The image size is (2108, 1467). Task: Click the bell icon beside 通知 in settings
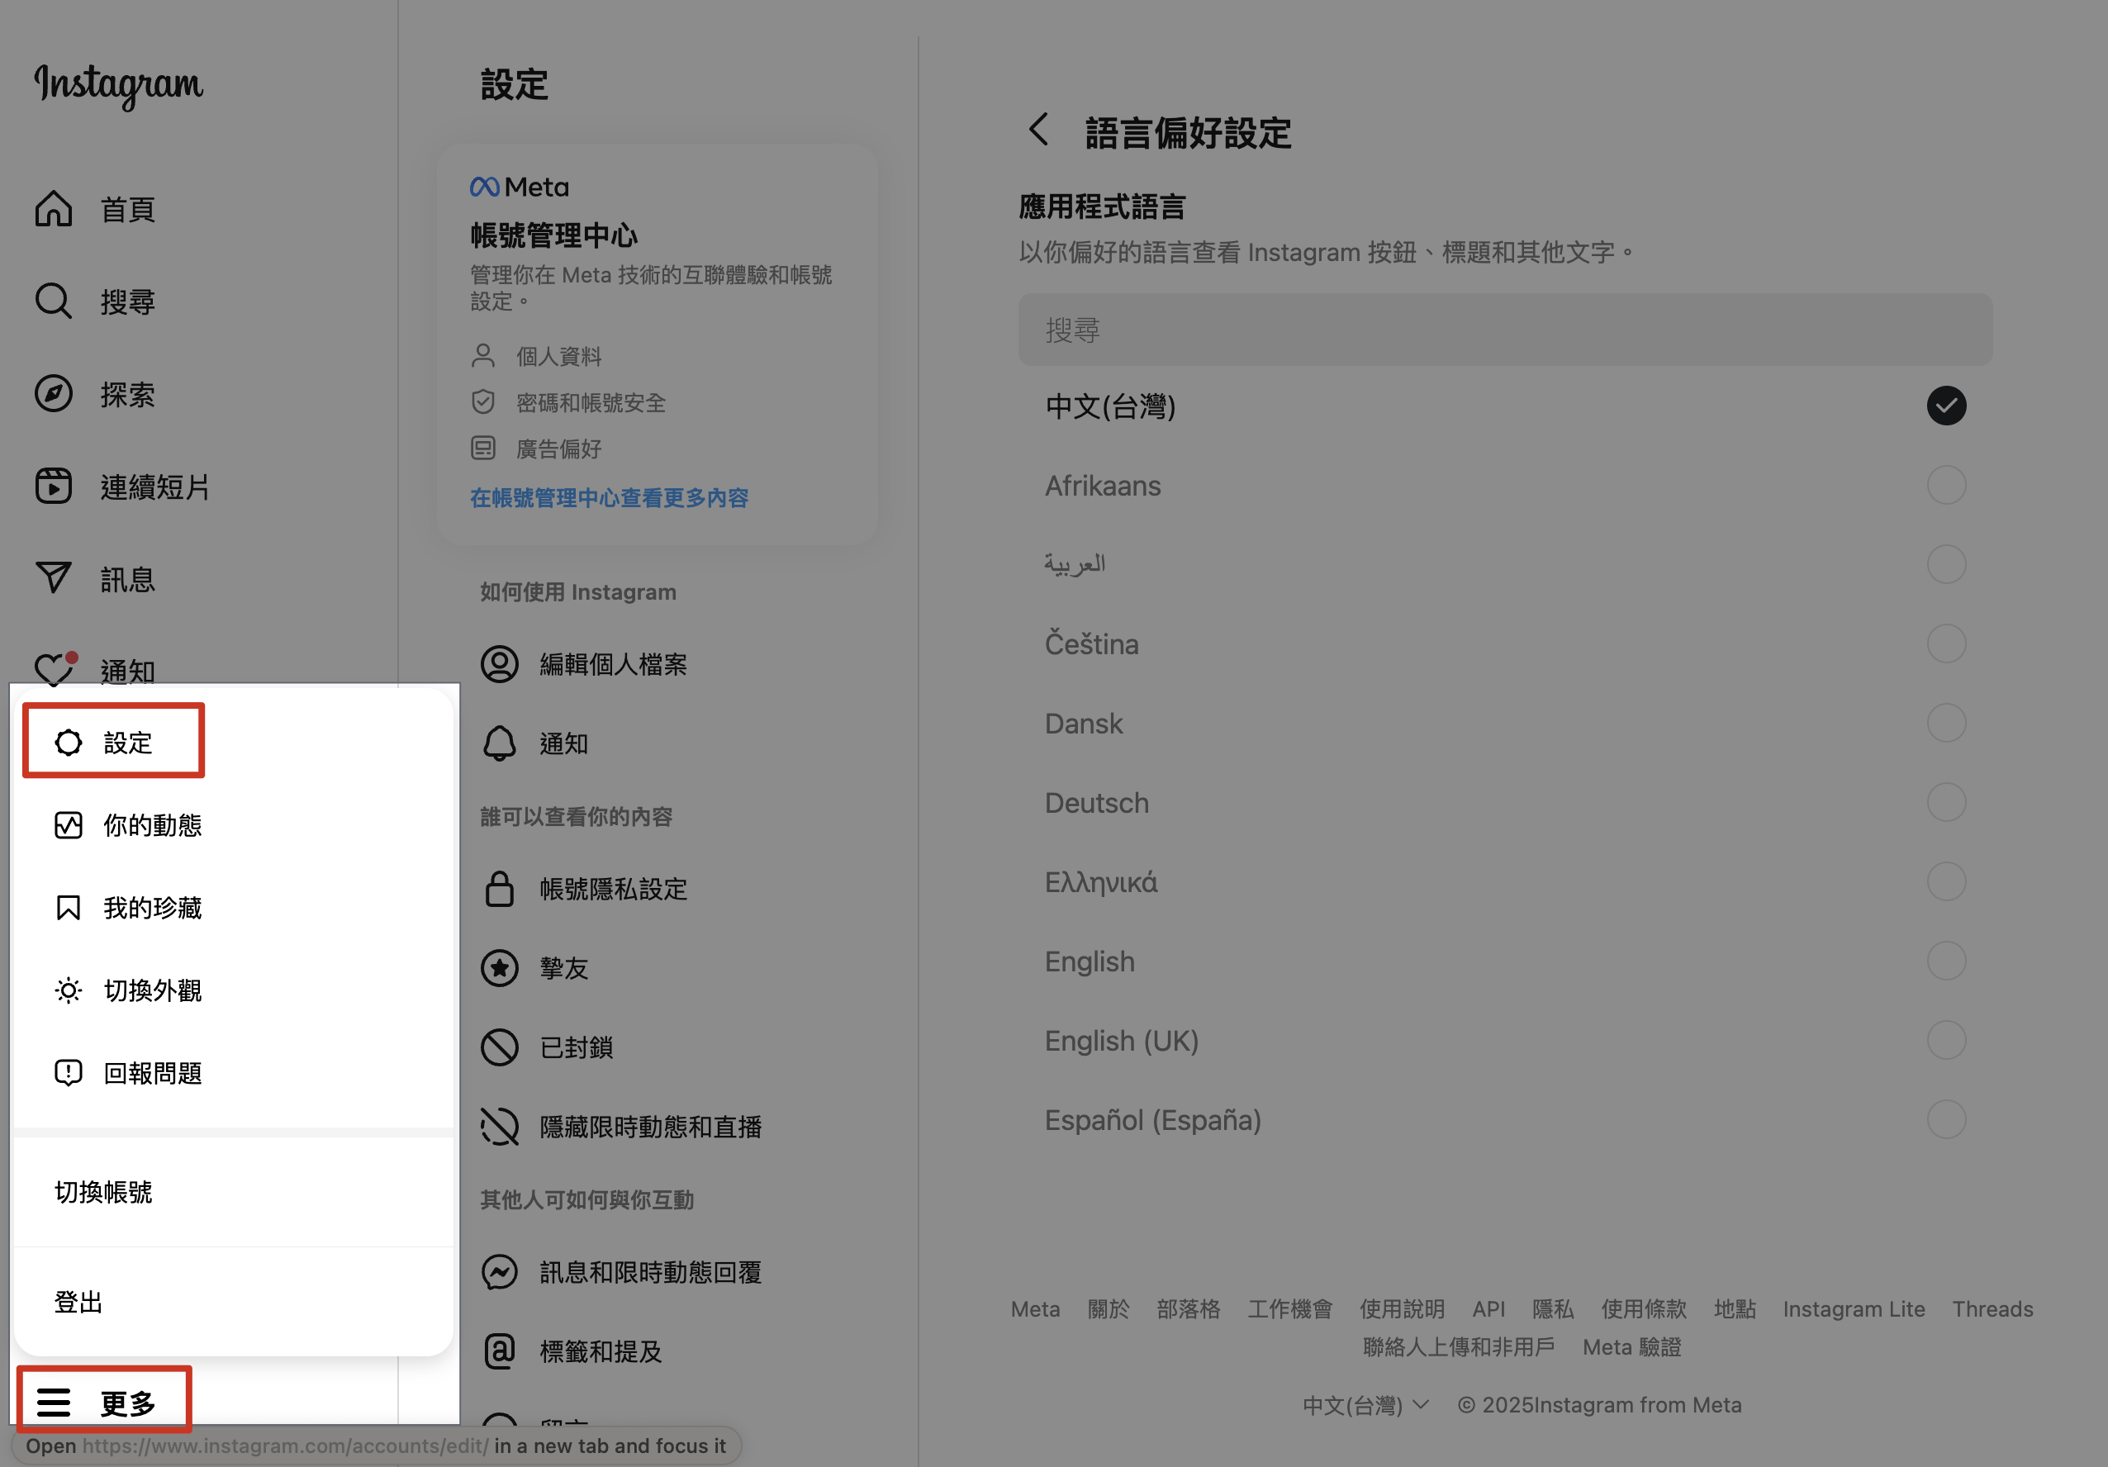(x=500, y=743)
